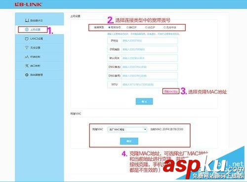Focus the DNS(备用) input field
The image size is (247, 182).
(150, 76)
